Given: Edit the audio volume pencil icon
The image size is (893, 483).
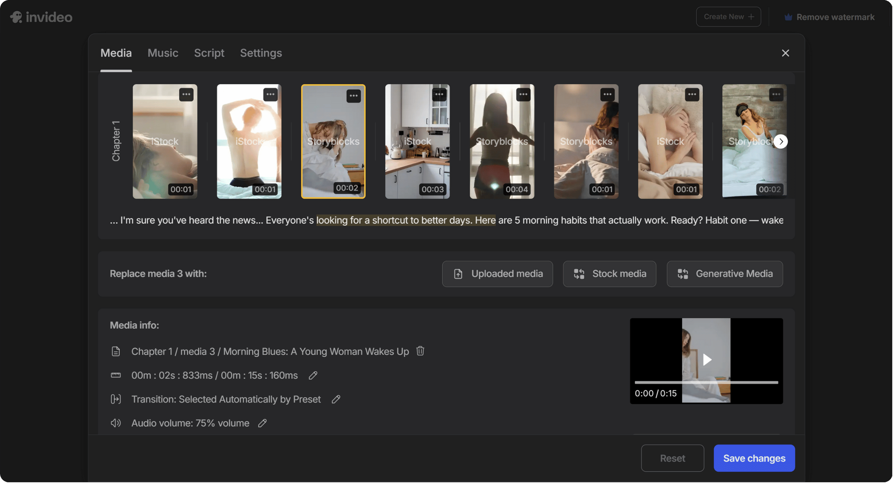Looking at the screenshot, I should click(x=262, y=423).
